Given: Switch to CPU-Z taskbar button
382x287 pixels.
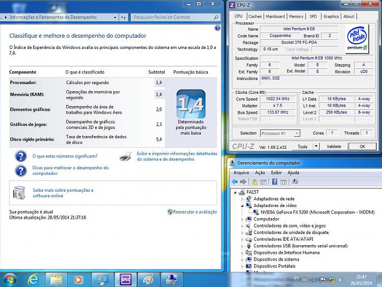Looking at the screenshot, I should pos(125,279).
